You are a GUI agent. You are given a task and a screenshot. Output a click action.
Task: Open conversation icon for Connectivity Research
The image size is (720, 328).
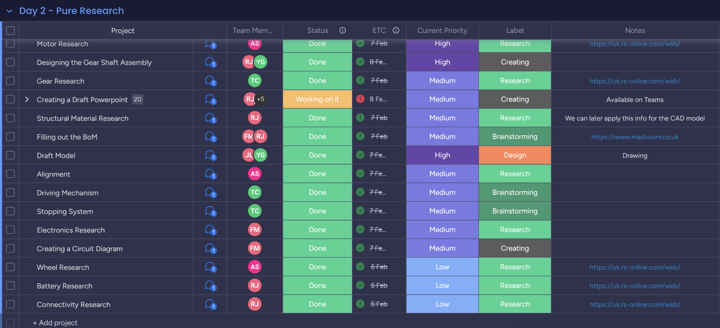210,305
